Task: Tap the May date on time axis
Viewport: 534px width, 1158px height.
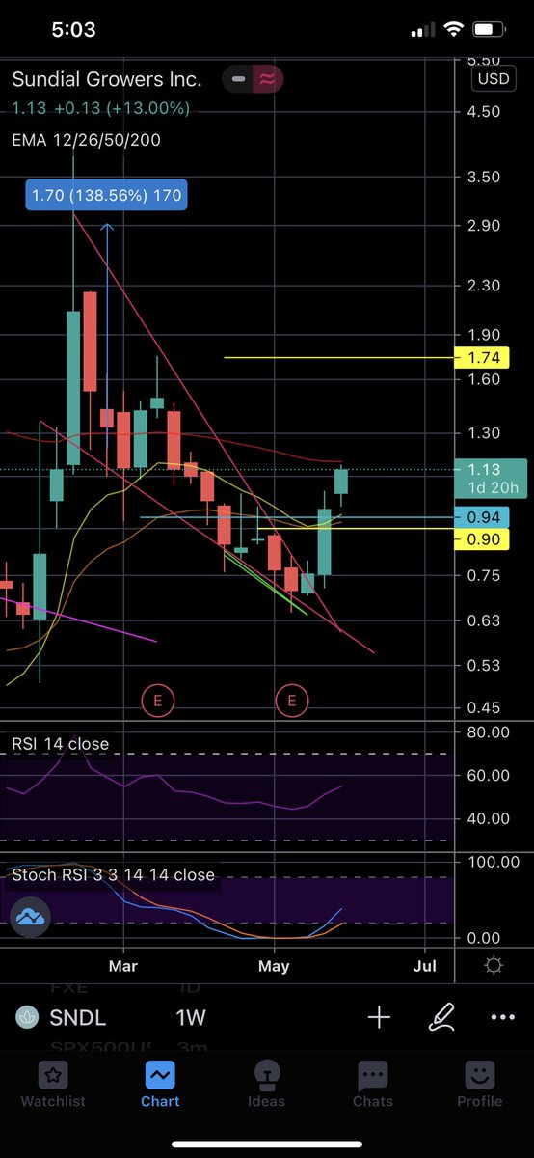Action: tap(275, 965)
